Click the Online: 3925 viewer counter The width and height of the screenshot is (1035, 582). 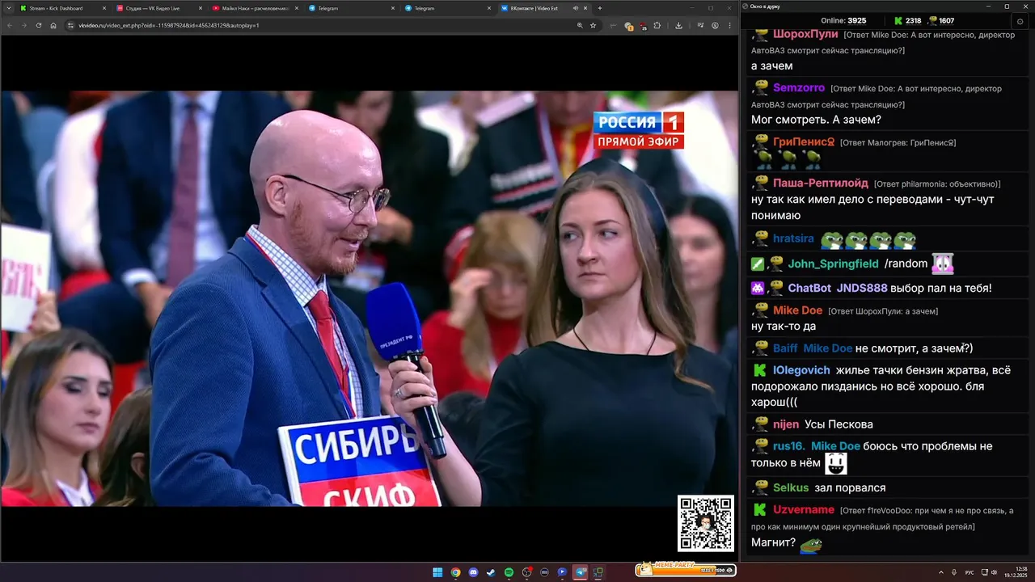843,20
